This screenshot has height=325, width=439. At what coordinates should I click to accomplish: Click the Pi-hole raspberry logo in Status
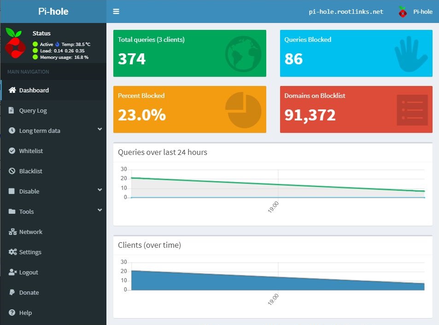(x=16, y=42)
